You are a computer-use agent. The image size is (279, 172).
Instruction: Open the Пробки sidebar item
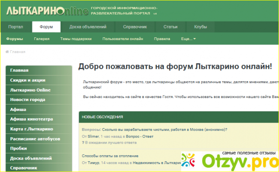[x=18, y=149]
